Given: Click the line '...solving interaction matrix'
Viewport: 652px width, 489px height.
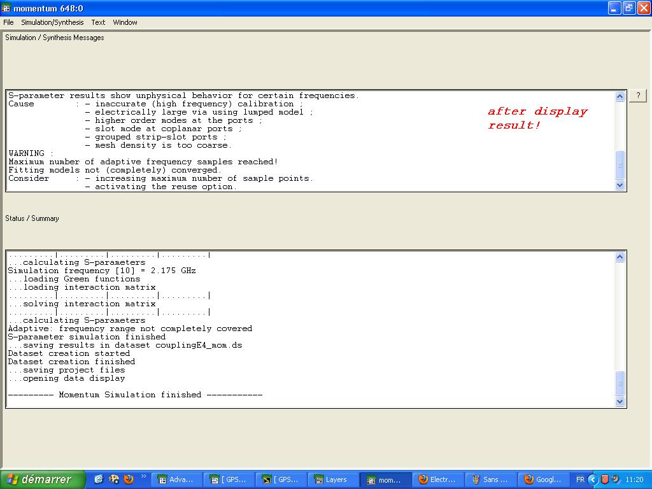Looking at the screenshot, I should click(x=82, y=304).
